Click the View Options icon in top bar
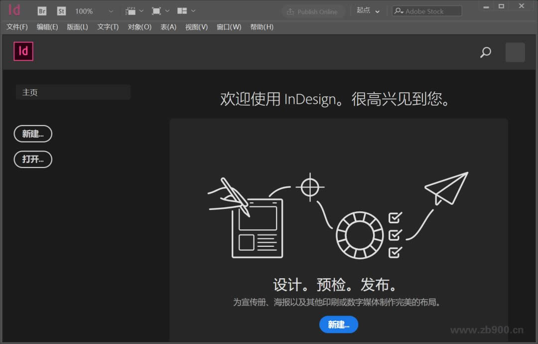538x344 pixels. click(x=131, y=11)
